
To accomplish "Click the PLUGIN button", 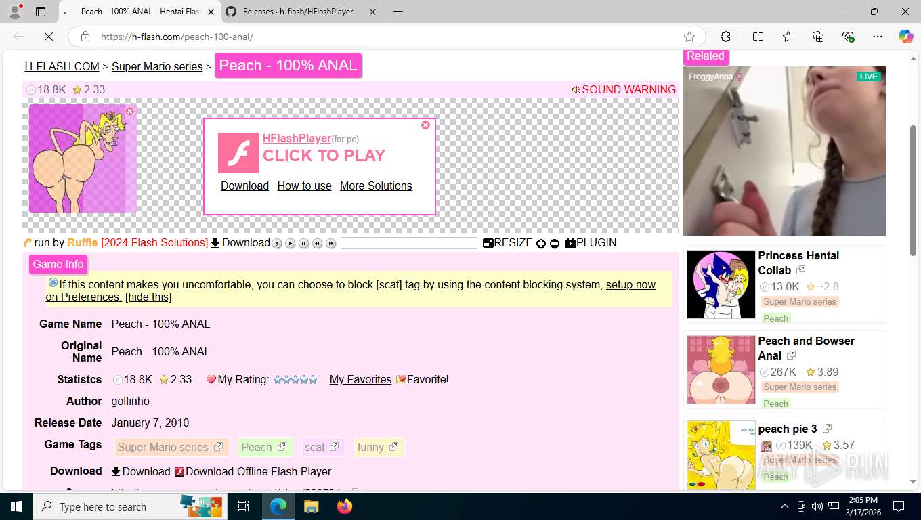I will click(x=591, y=242).
